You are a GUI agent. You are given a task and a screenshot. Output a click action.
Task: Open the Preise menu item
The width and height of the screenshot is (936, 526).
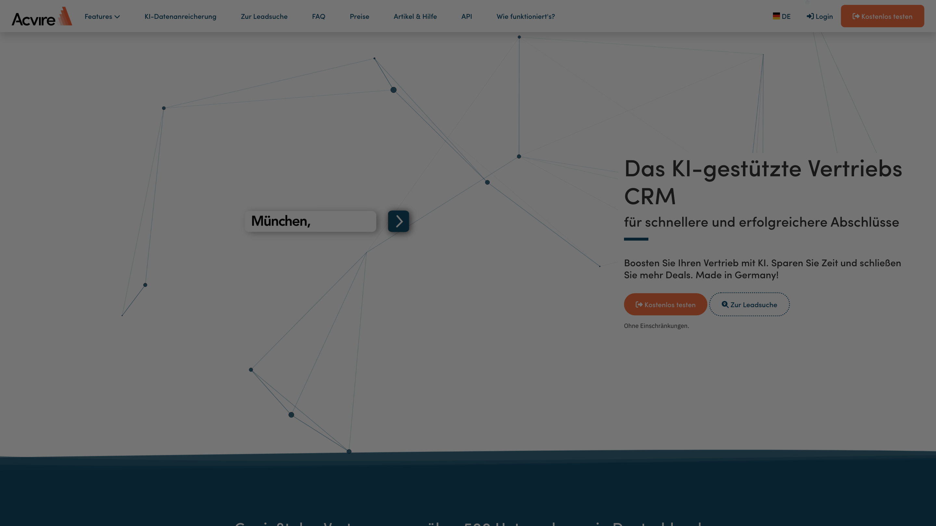(x=359, y=16)
